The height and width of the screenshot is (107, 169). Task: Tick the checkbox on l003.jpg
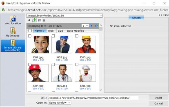[x=77, y=36]
